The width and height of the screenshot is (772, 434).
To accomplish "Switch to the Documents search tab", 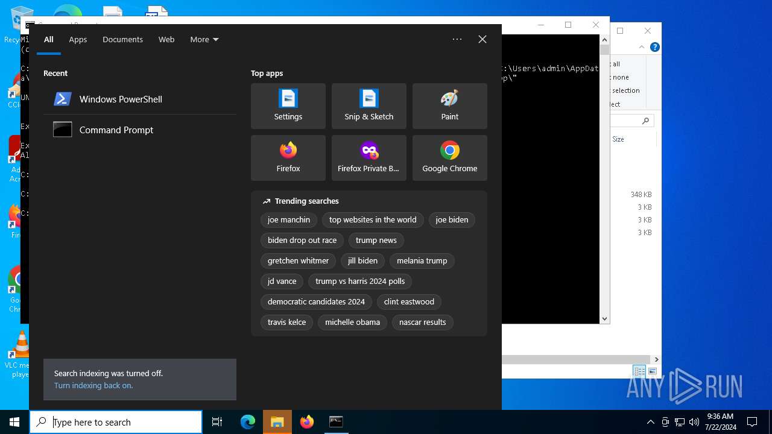I will pyautogui.click(x=122, y=39).
